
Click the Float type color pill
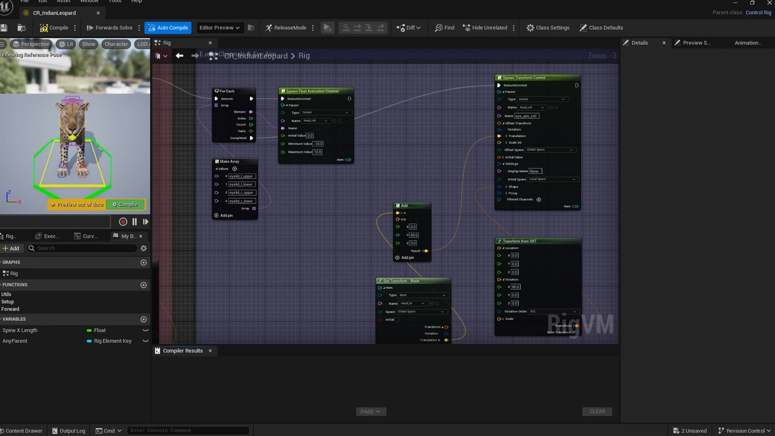click(x=89, y=331)
